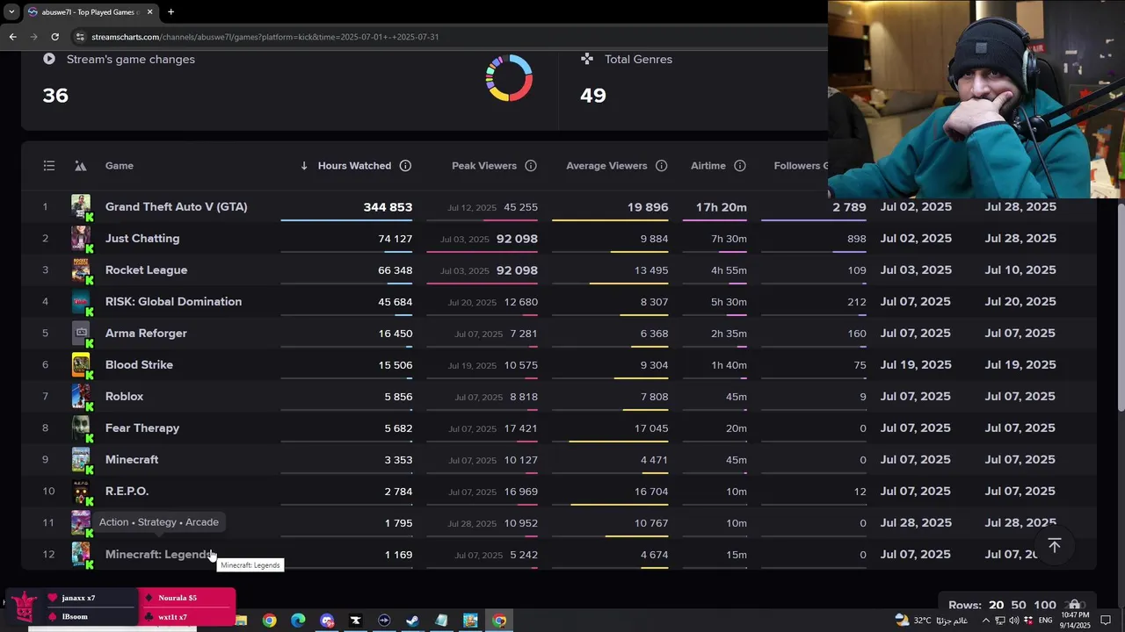
Task: Click the Hours Watched info icon
Action: point(405,166)
